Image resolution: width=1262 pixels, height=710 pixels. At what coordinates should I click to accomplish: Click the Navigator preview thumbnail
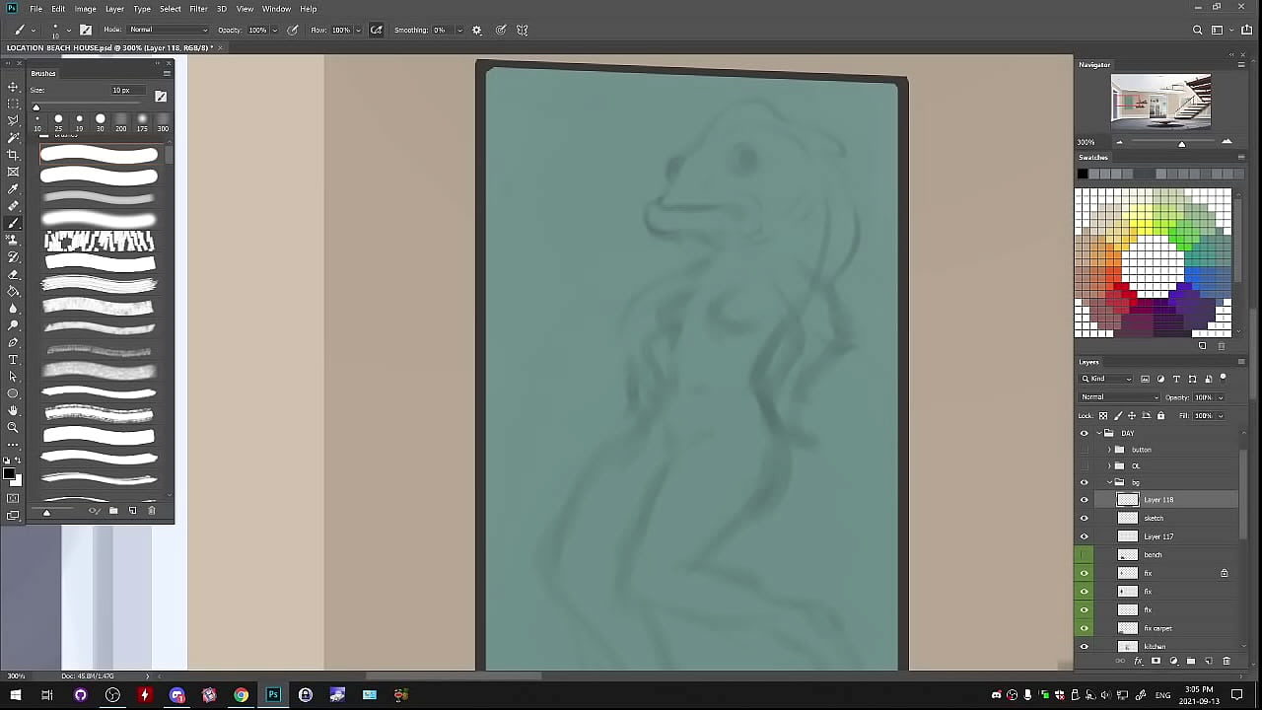(x=1160, y=101)
